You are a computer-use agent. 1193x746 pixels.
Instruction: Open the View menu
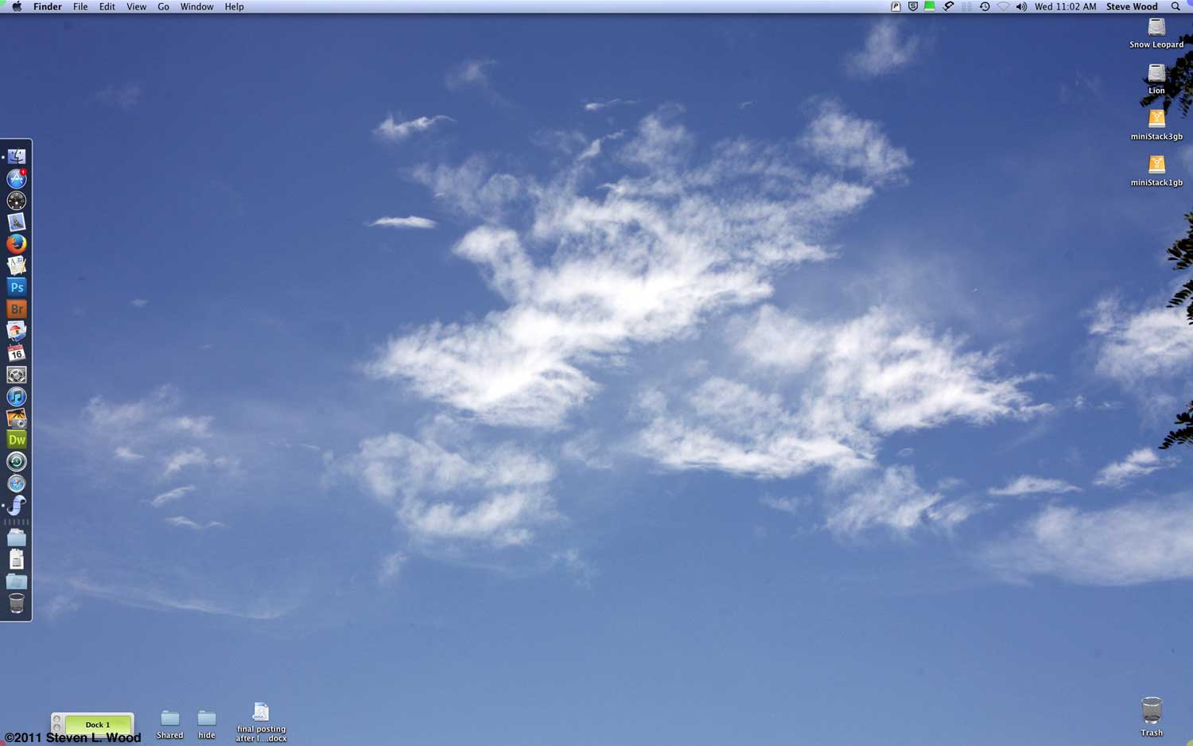136,6
